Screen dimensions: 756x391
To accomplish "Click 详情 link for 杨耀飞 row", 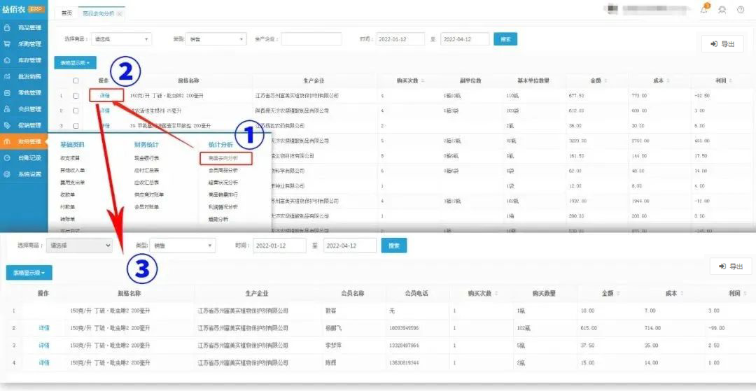I will pyautogui.click(x=44, y=327).
